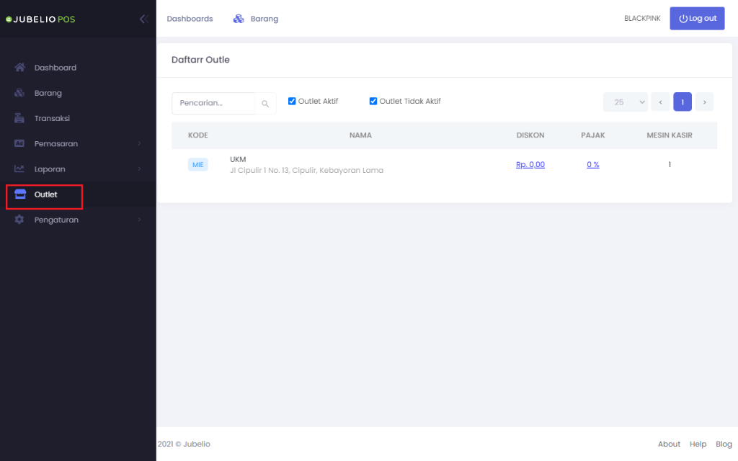Screen dimensions: 738x461
Task: Click the Barang icon in top bar
Action: pyautogui.click(x=239, y=19)
